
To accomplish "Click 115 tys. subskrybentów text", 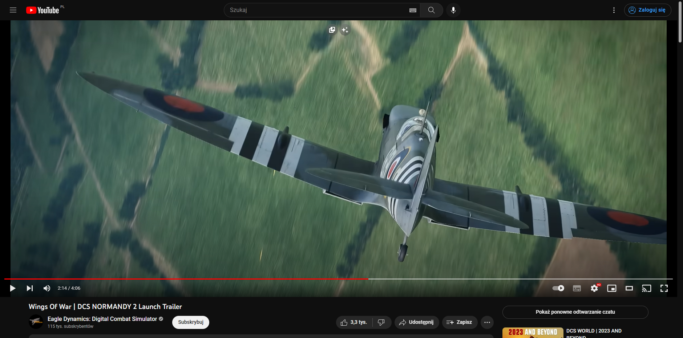I will click(x=70, y=326).
